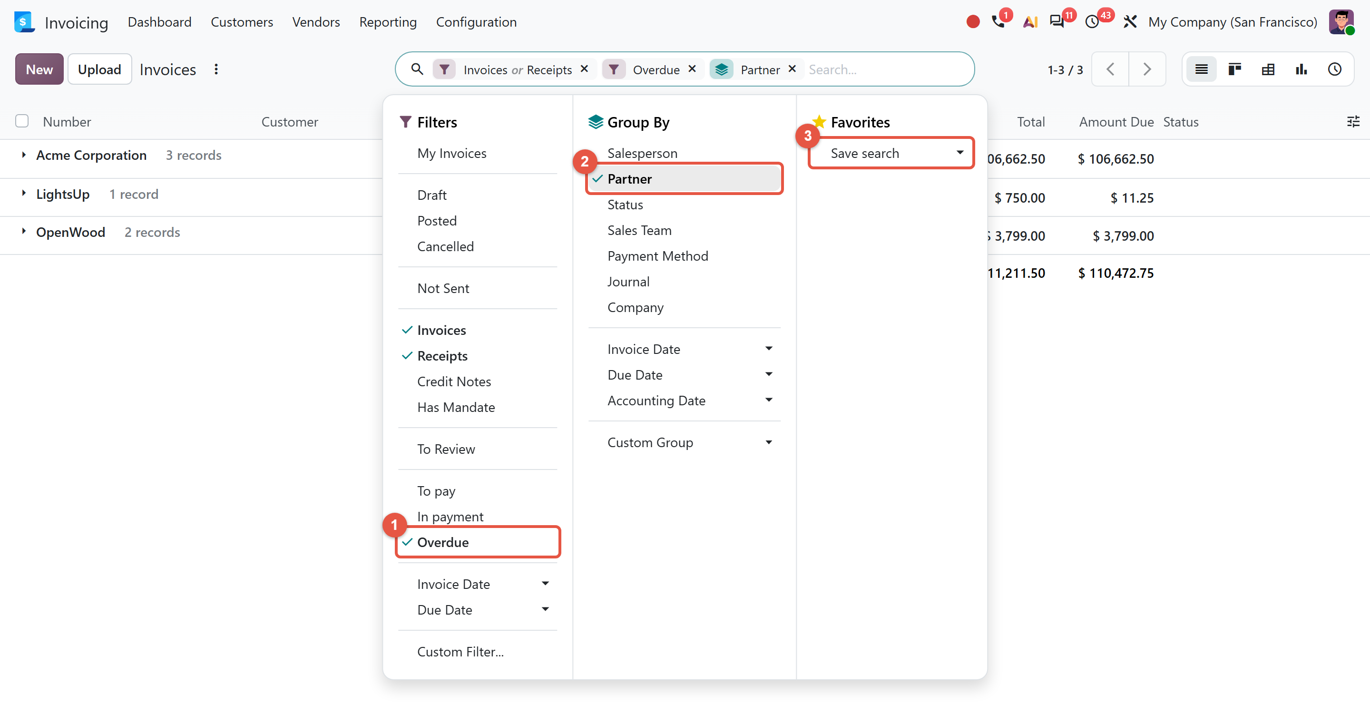Open the AI assistant icon
The height and width of the screenshot is (704, 1370).
click(x=1030, y=22)
